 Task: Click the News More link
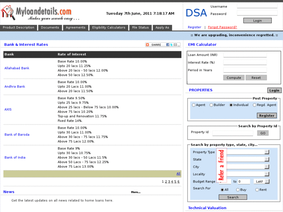click(136, 192)
